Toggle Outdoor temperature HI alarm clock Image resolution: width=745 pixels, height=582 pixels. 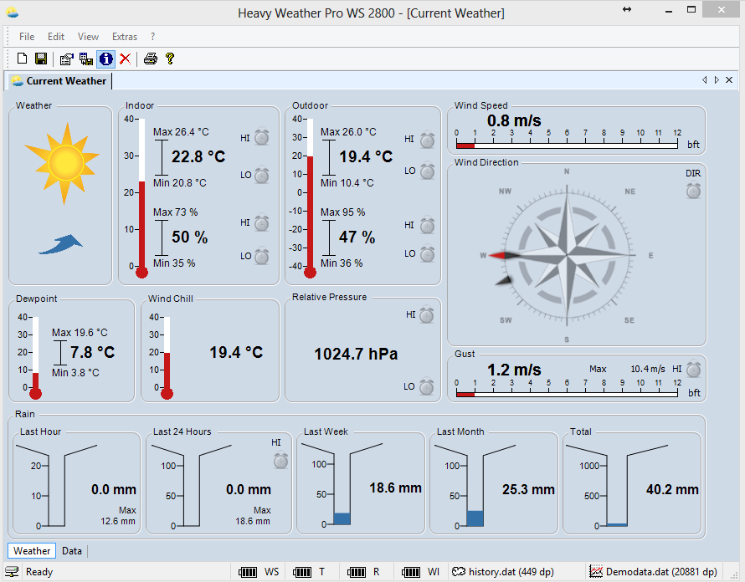click(x=427, y=140)
